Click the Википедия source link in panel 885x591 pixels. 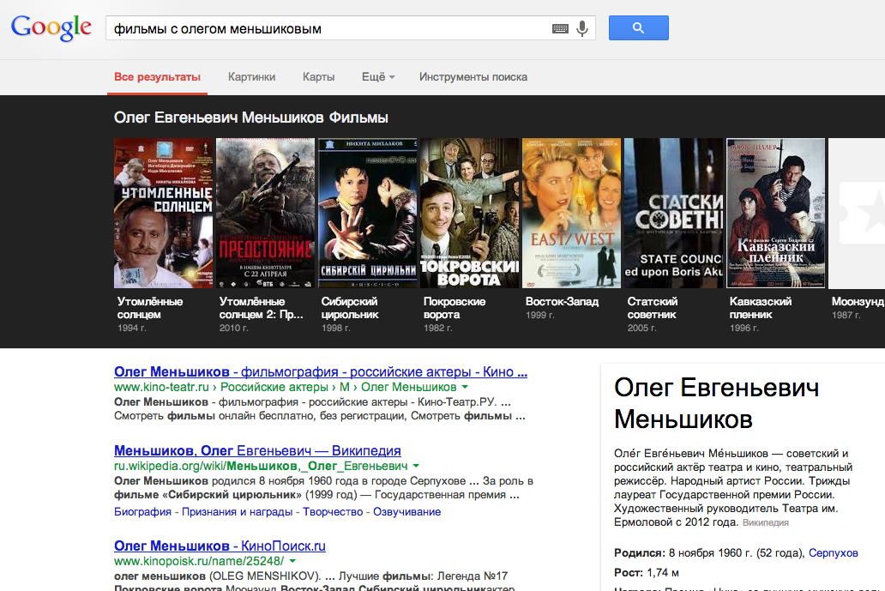tap(765, 523)
